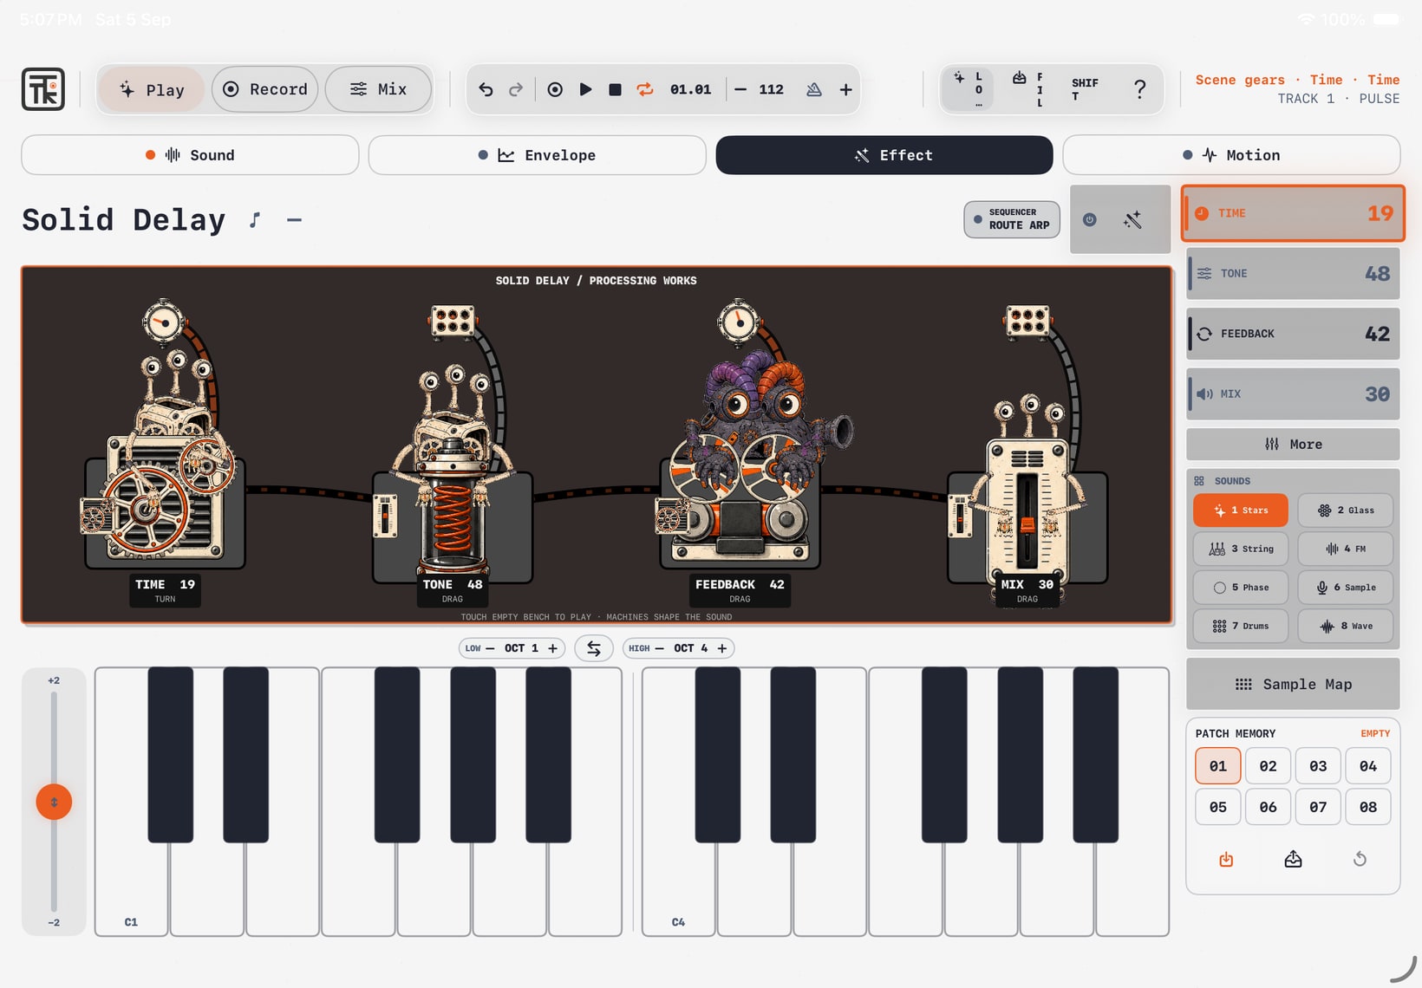Raise the HIGH octave with plus
This screenshot has height=988, width=1422.
(x=721, y=648)
